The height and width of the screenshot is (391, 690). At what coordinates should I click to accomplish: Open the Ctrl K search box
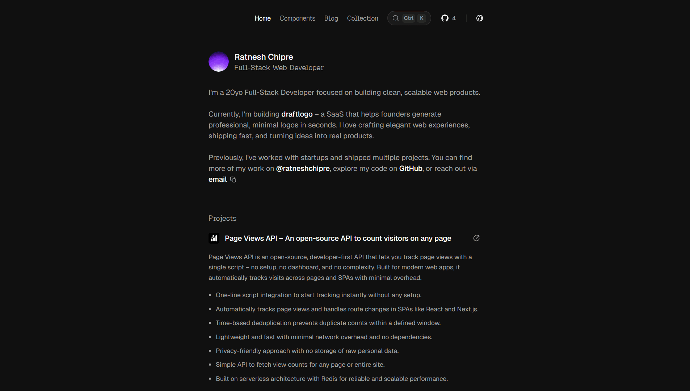409,18
